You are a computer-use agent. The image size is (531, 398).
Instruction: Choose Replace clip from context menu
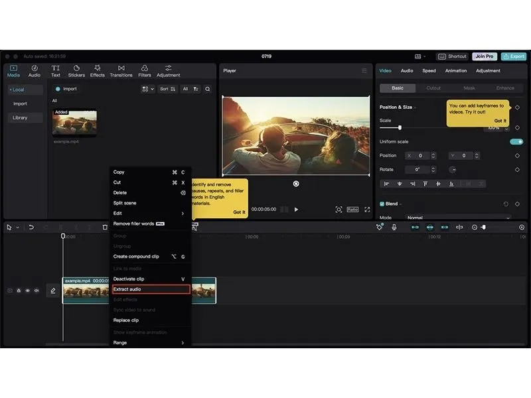point(150,320)
